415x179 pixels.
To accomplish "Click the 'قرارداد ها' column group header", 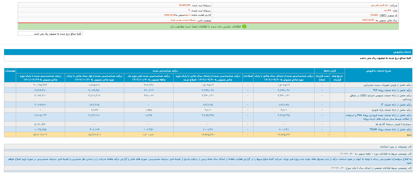I will 329,70.
